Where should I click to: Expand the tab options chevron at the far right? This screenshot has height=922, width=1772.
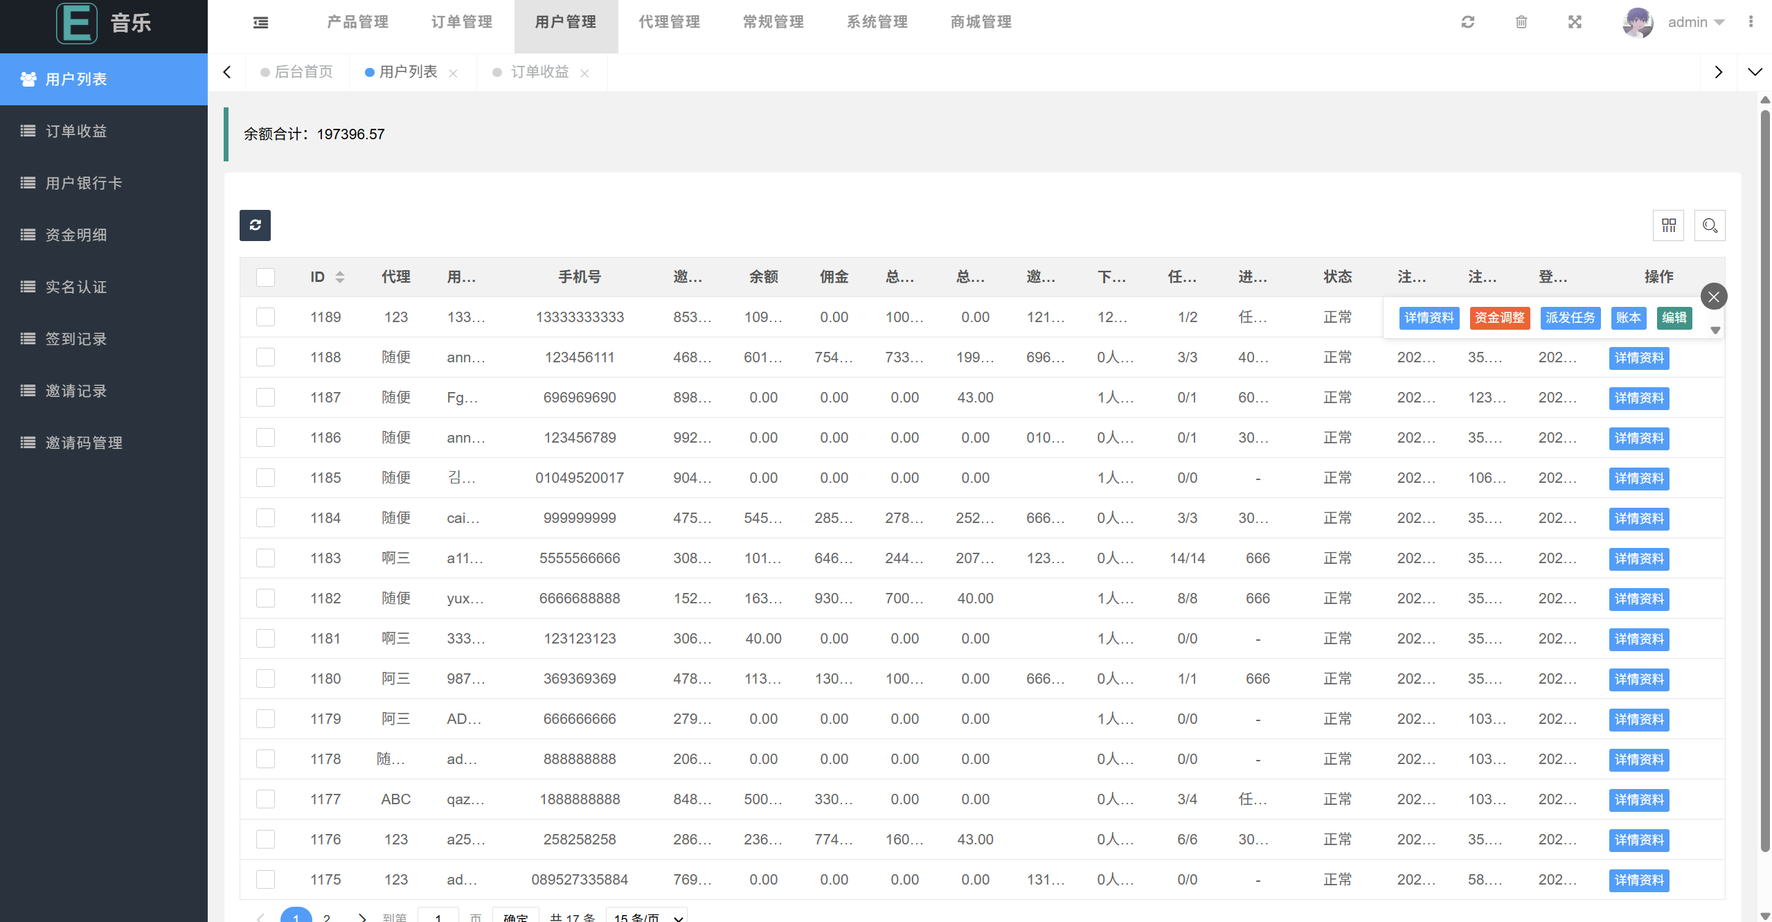pyautogui.click(x=1755, y=72)
